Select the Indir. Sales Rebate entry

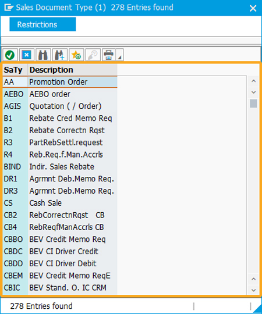pyautogui.click(x=60, y=167)
